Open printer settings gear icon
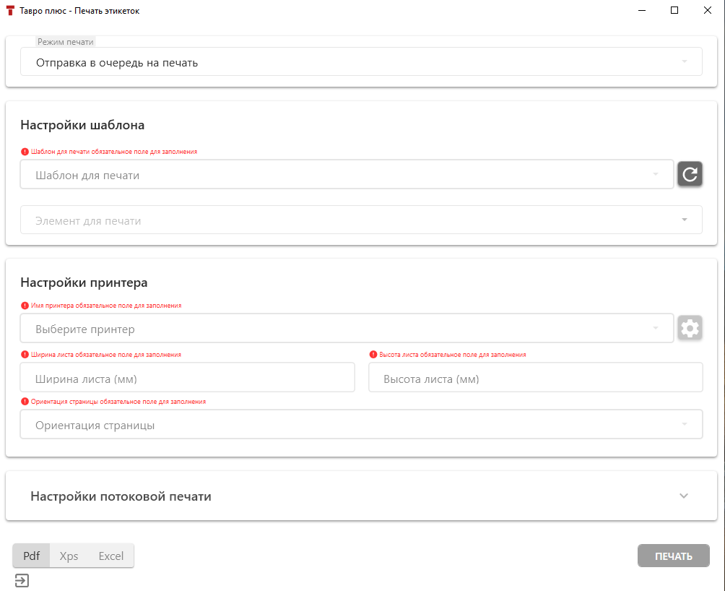Image resolution: width=725 pixels, height=591 pixels. tap(690, 328)
